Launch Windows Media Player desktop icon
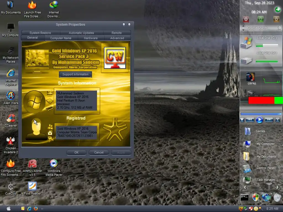283x212 pixels. click(54, 168)
